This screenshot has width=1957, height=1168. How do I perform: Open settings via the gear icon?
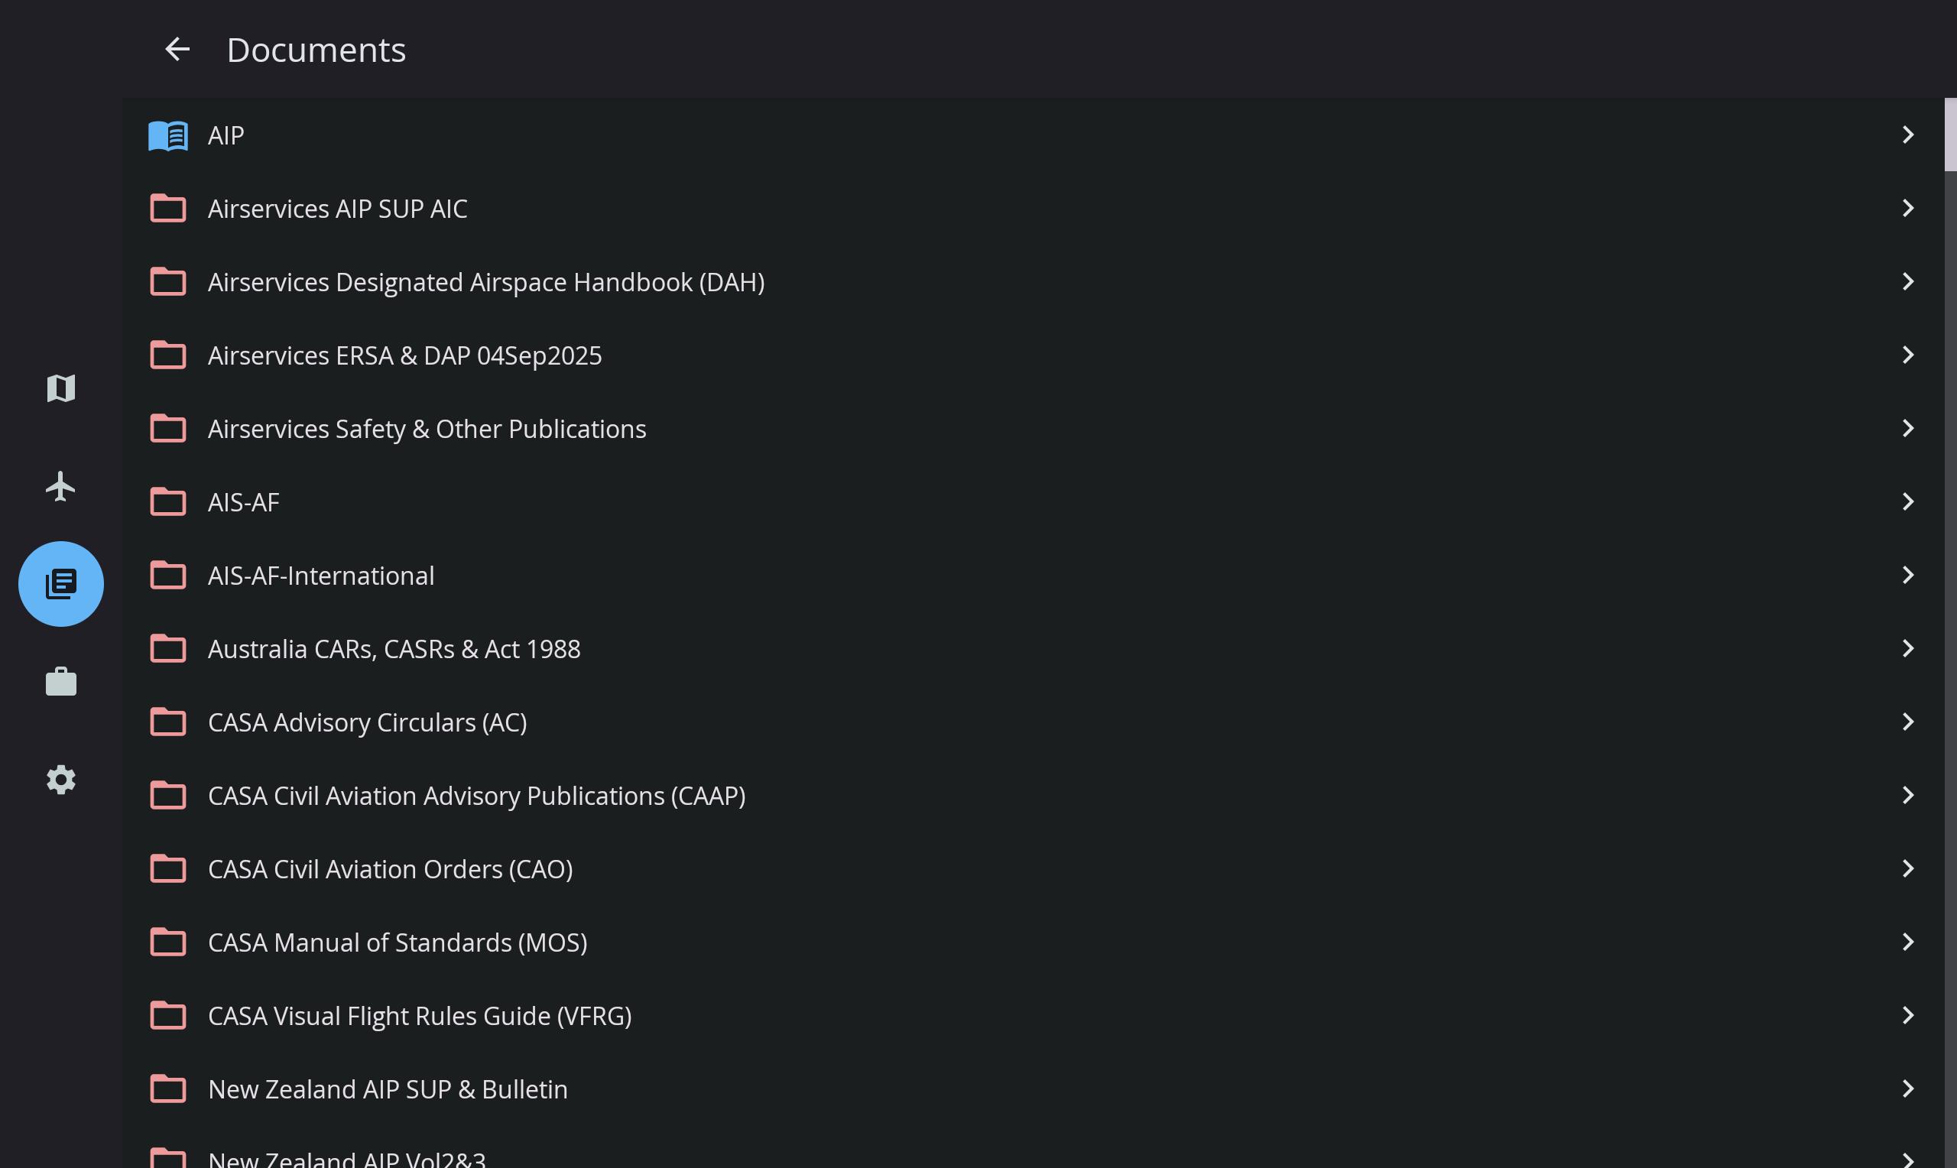click(x=60, y=780)
